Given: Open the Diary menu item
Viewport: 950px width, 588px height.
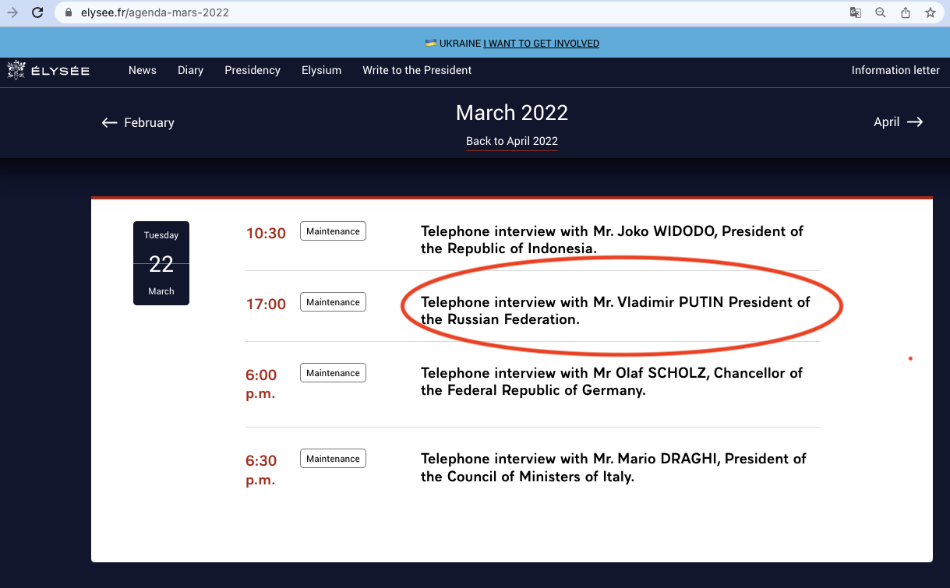Looking at the screenshot, I should 190,70.
